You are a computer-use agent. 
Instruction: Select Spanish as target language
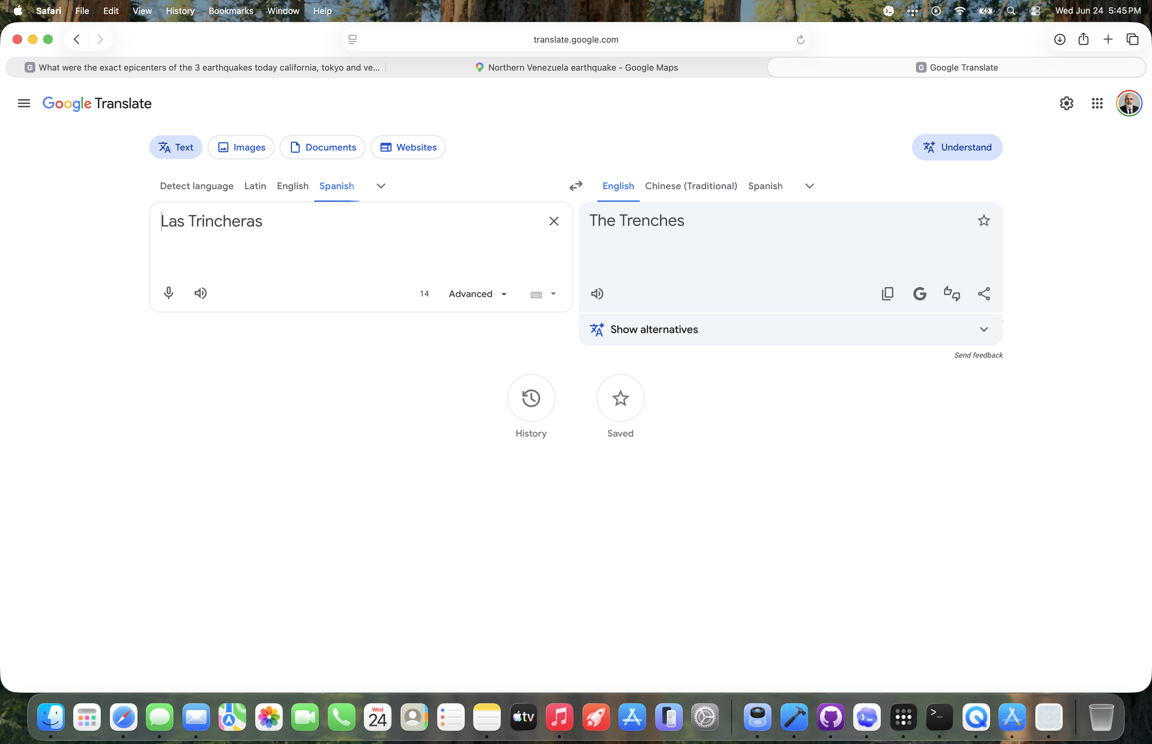[x=765, y=186]
